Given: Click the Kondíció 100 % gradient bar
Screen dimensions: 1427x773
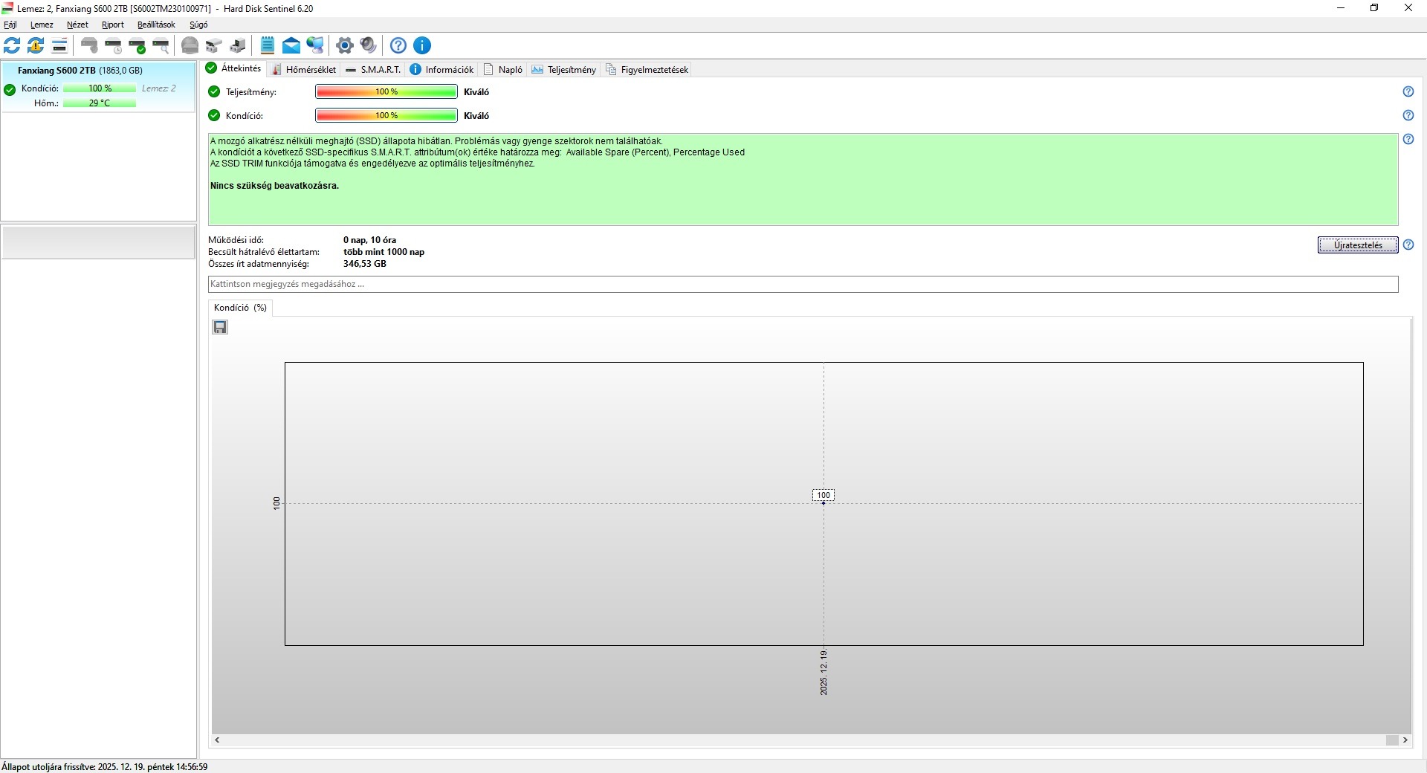Looking at the screenshot, I should click(386, 115).
